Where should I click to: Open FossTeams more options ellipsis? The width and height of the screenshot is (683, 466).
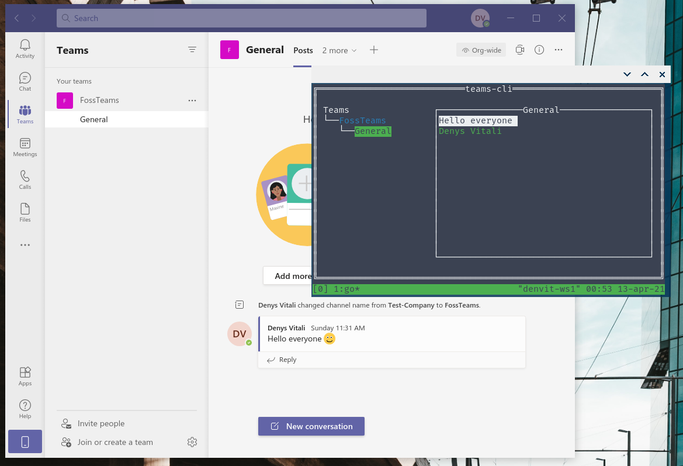click(x=192, y=100)
